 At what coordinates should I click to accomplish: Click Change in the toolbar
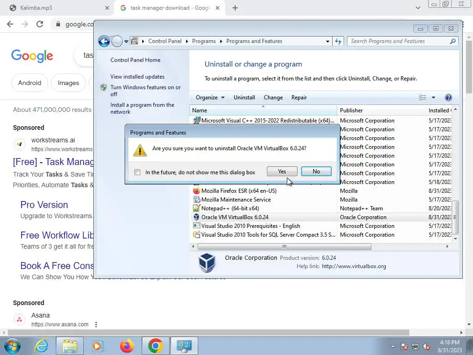click(x=273, y=98)
